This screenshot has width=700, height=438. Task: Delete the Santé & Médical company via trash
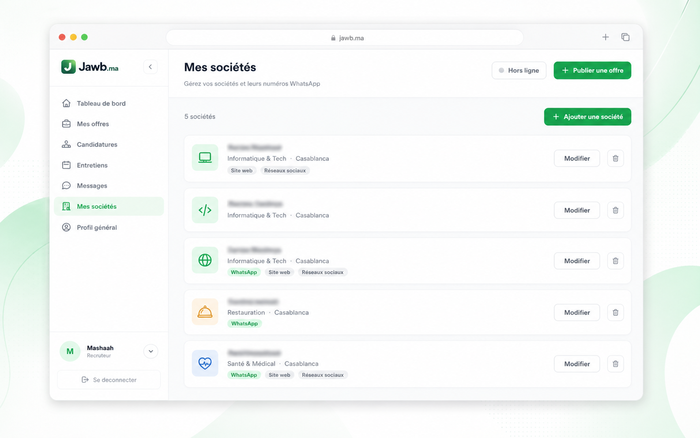coord(615,364)
